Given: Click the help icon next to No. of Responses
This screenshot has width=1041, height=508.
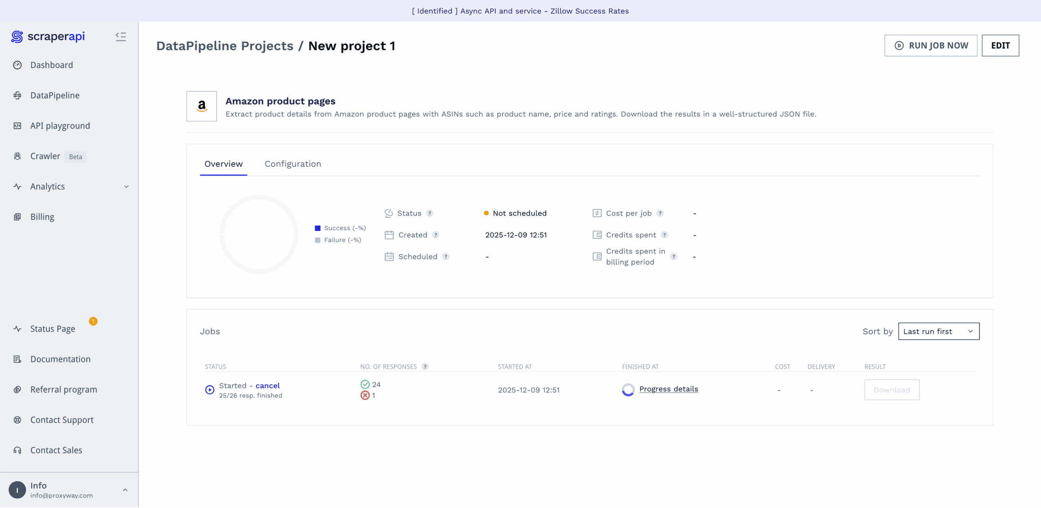Looking at the screenshot, I should (425, 366).
